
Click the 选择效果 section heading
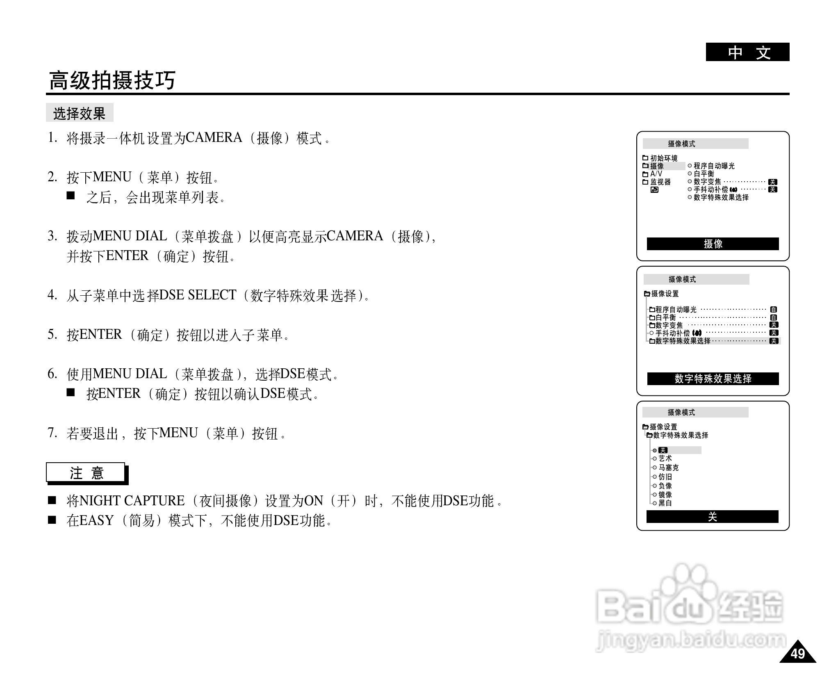click(x=80, y=113)
